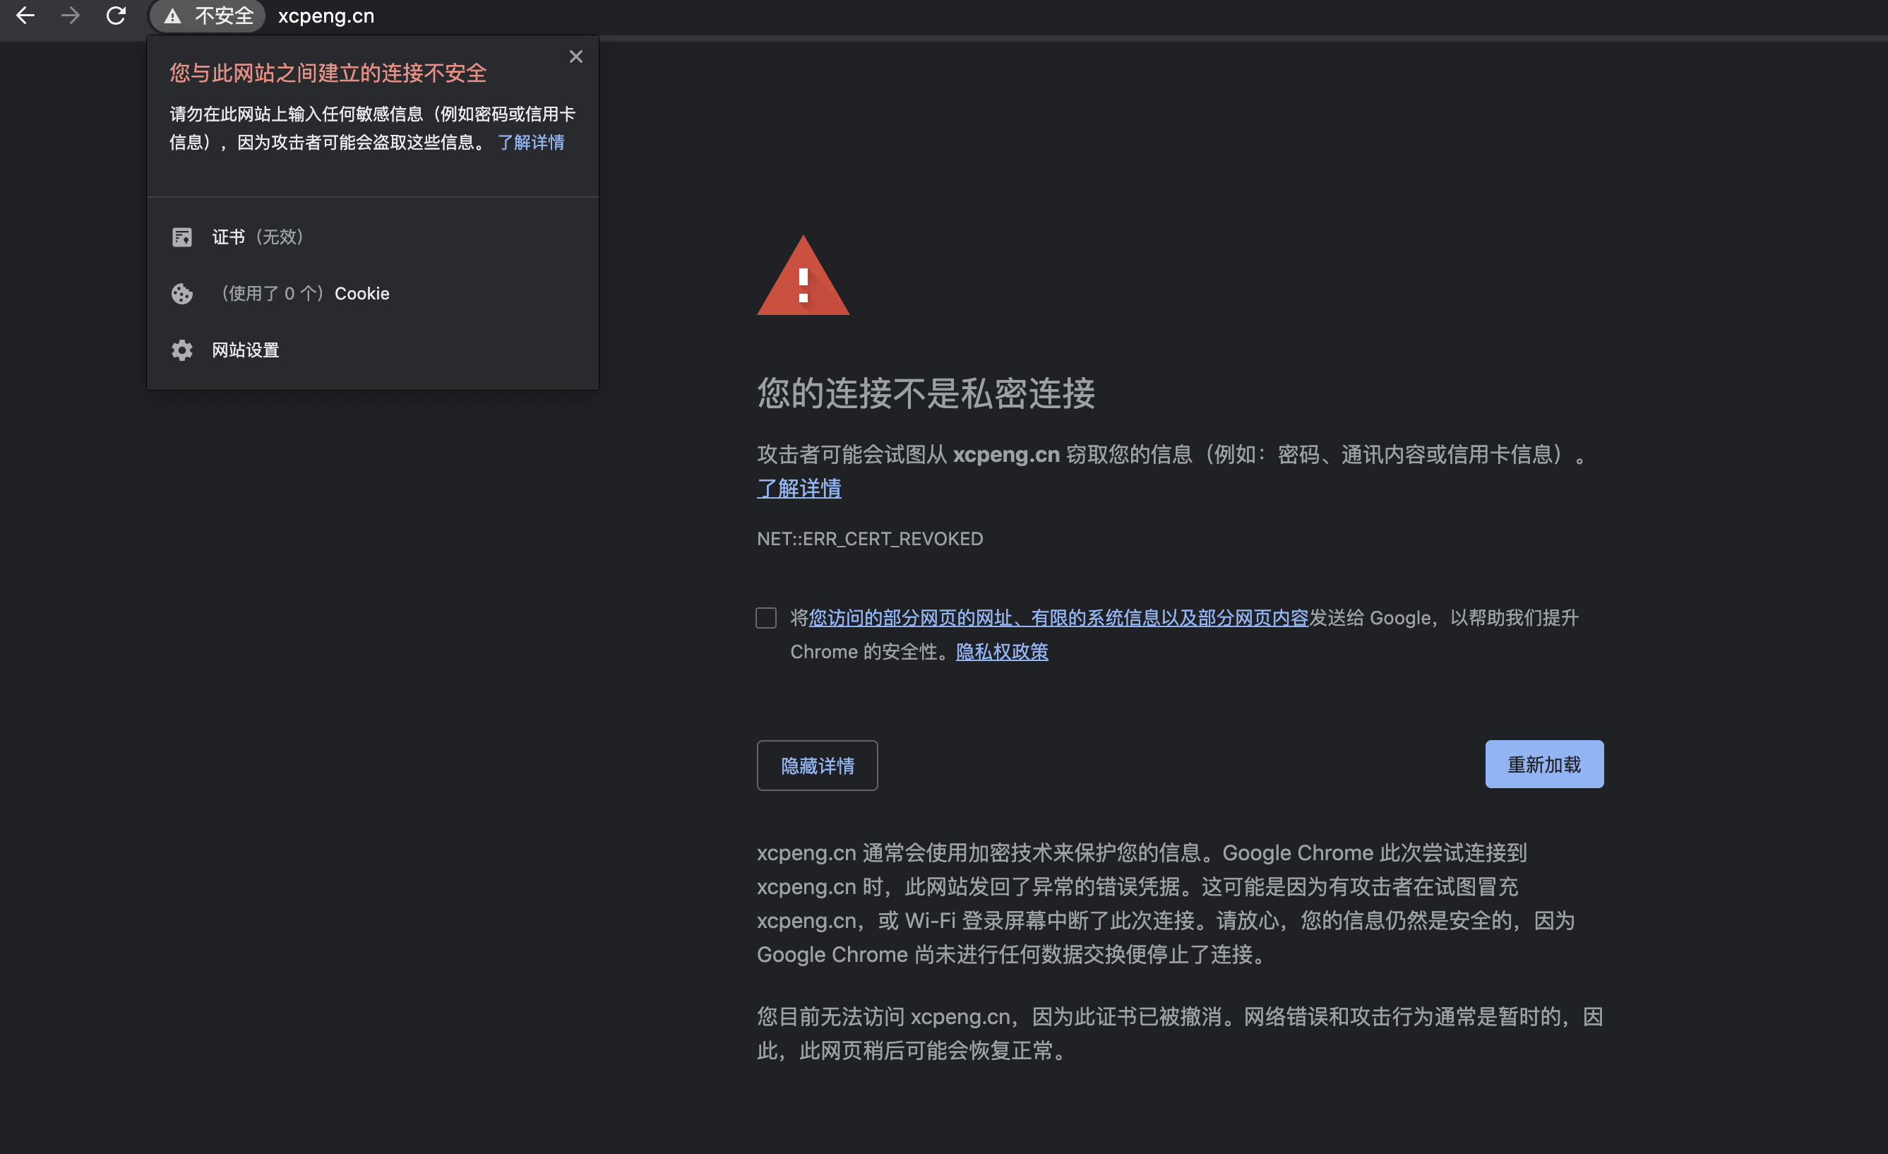Collapse details with 隐藏详情 button
The image size is (1888, 1154).
[x=817, y=765]
